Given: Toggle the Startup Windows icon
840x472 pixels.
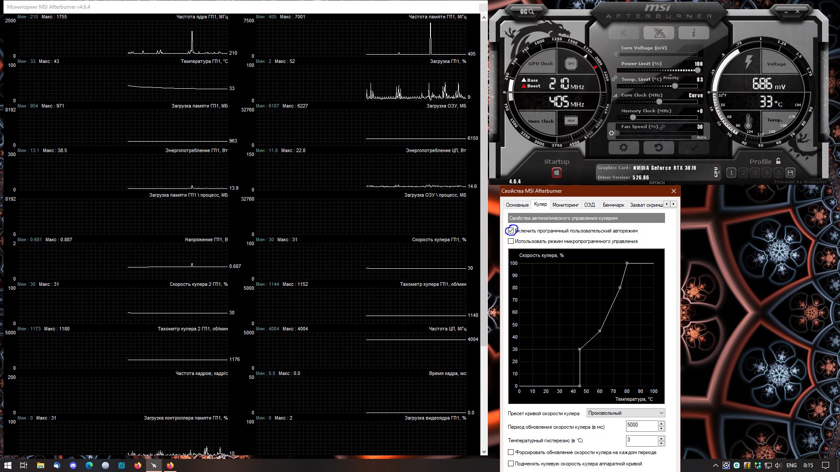Looking at the screenshot, I should 556,173.
